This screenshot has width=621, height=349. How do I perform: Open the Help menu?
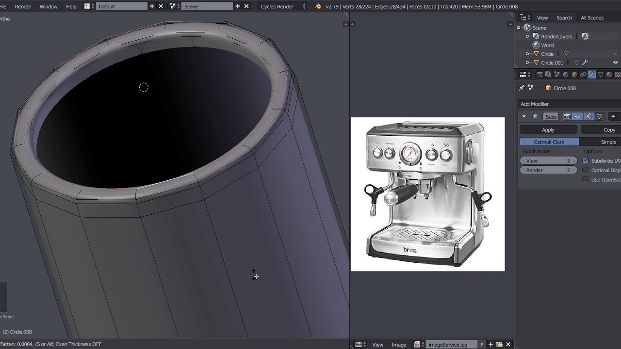pyautogui.click(x=71, y=6)
